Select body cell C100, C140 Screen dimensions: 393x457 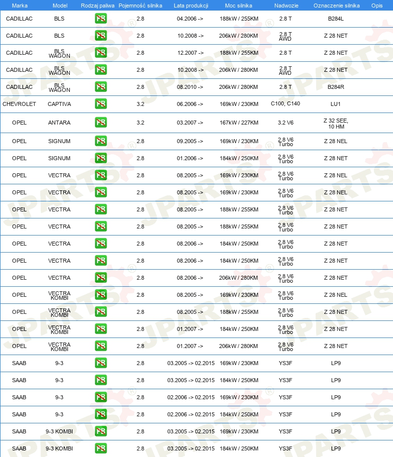(x=285, y=103)
